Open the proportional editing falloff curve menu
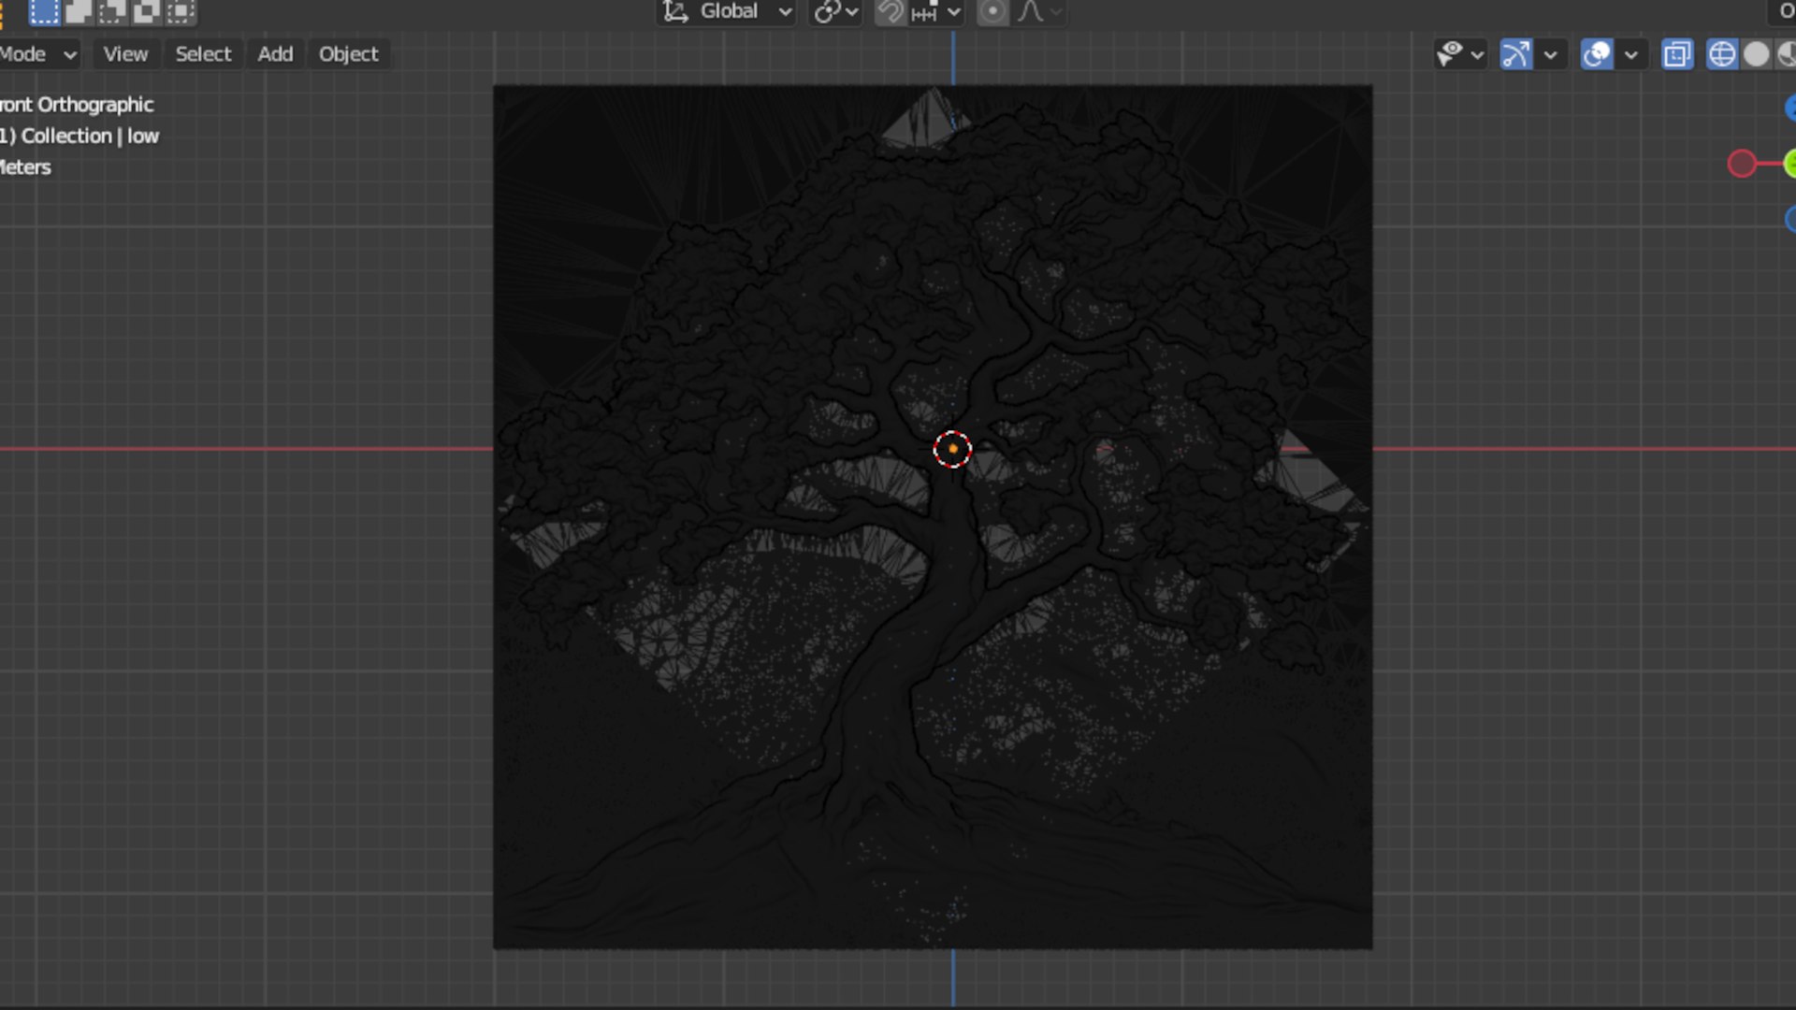Screen dimensions: 1796x1010 pos(1040,11)
